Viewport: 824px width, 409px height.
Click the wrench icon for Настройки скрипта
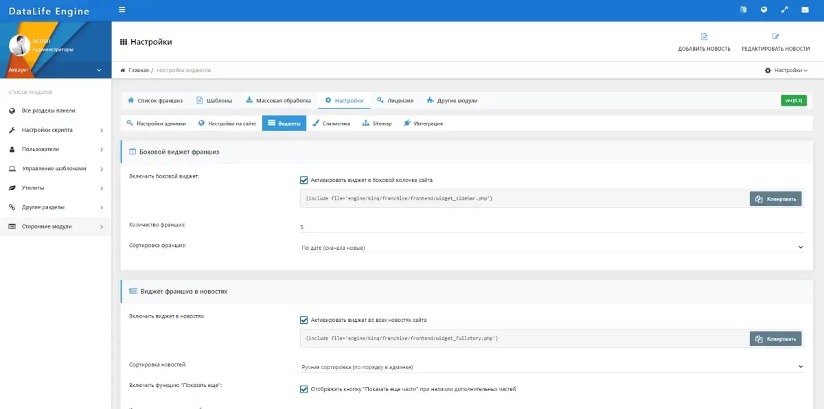tap(12, 130)
